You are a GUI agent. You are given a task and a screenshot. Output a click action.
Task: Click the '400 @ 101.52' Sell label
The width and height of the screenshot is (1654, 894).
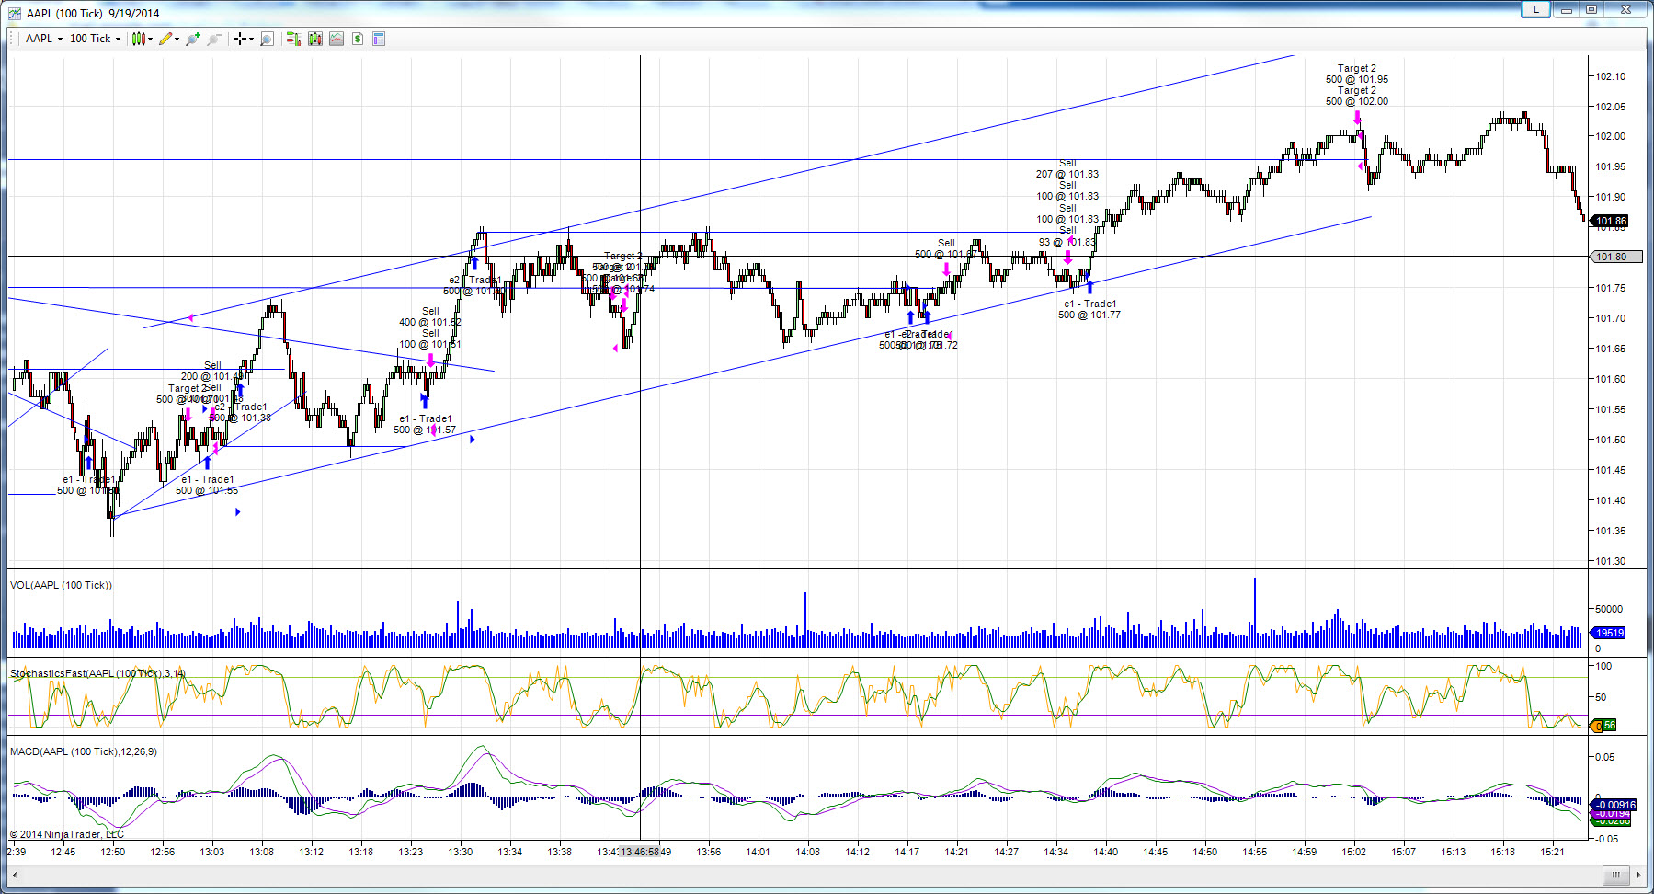tap(430, 322)
